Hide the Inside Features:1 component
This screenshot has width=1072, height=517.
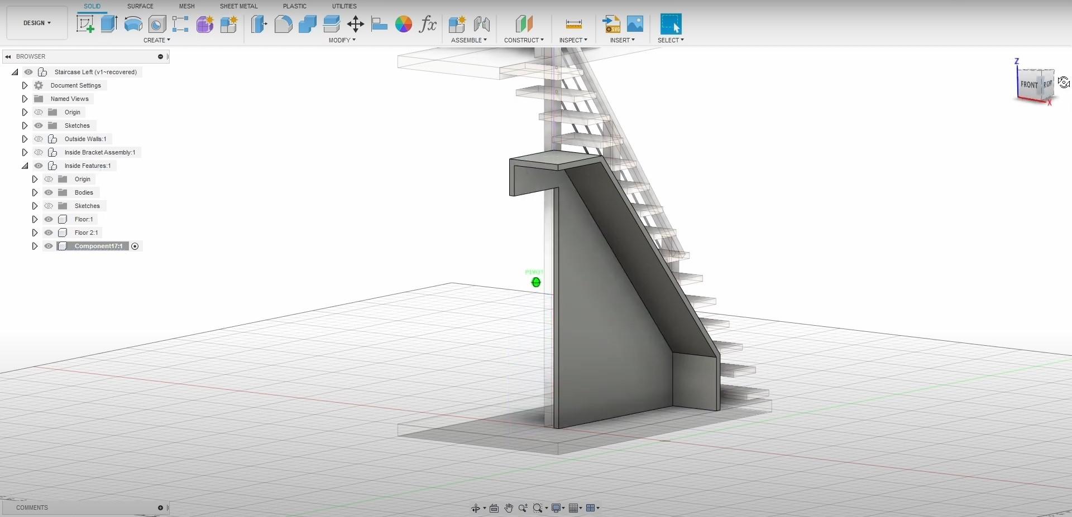[39, 166]
